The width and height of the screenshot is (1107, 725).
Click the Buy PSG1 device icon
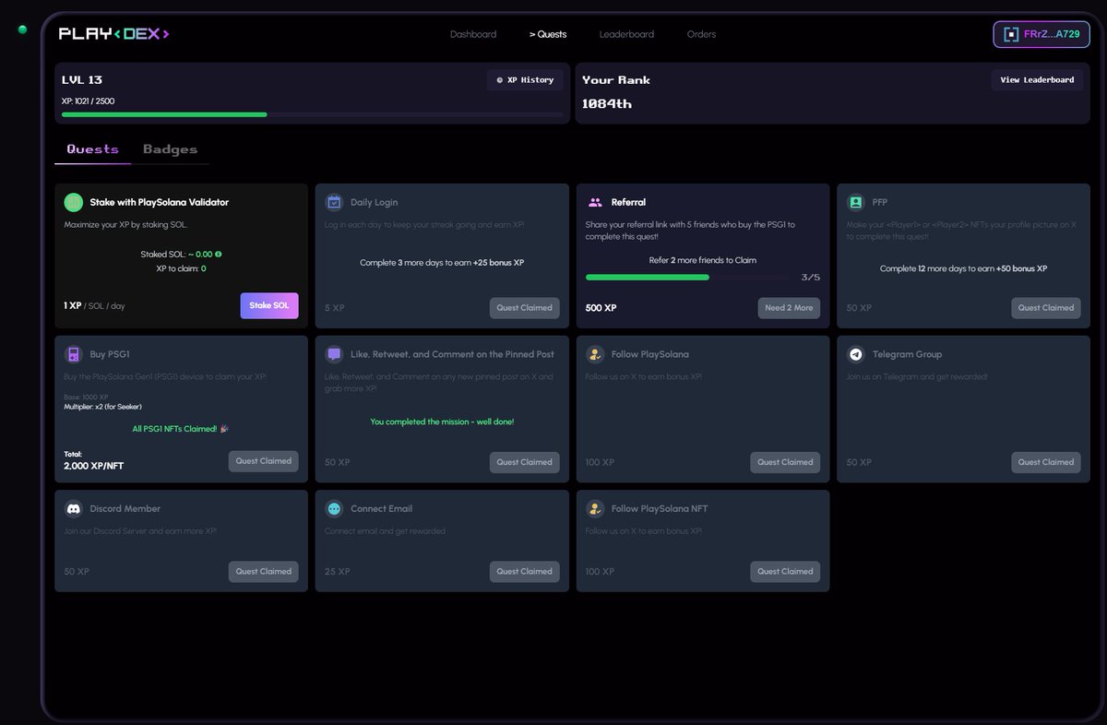click(x=73, y=353)
